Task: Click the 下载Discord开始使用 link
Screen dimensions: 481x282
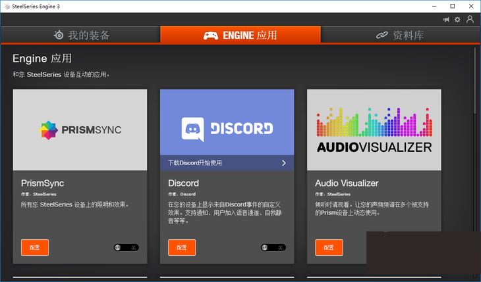Action: [x=195, y=163]
